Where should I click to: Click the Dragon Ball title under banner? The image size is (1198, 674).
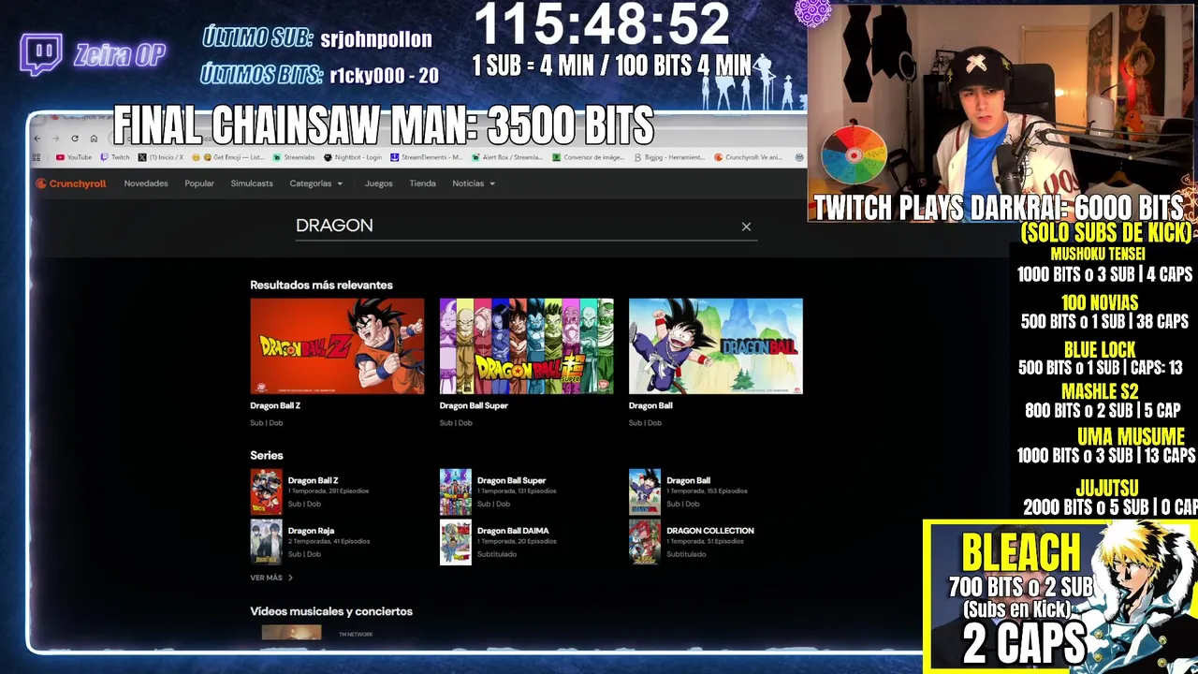point(650,405)
